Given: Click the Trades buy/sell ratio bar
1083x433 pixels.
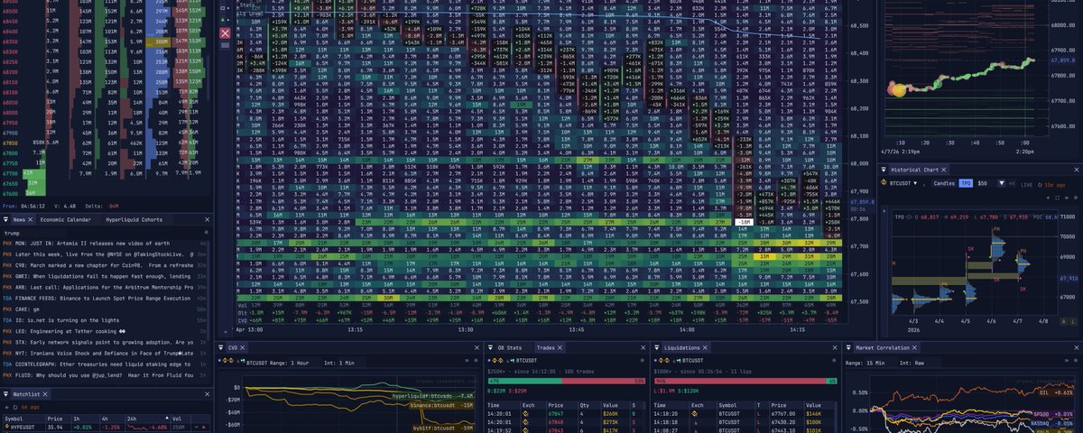Looking at the screenshot, I should click(x=568, y=381).
